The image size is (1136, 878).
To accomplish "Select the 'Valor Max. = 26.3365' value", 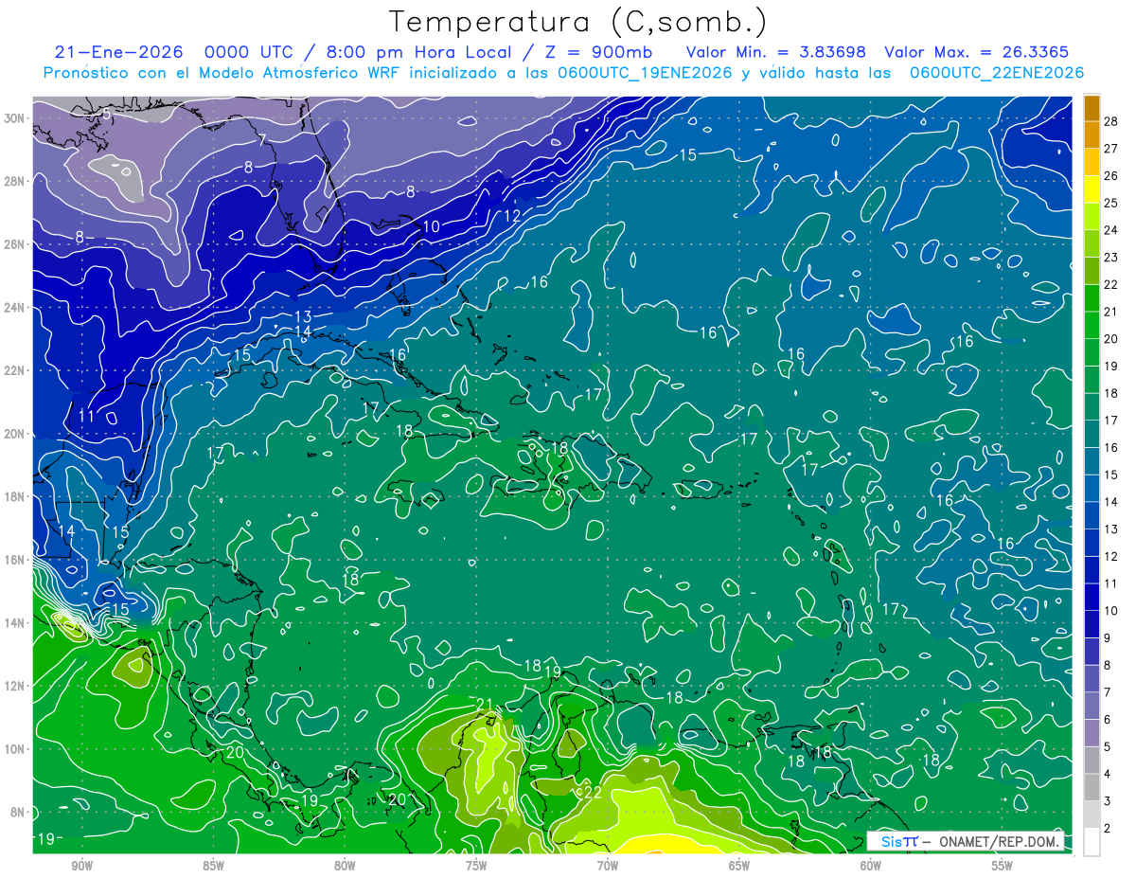I will (x=977, y=52).
